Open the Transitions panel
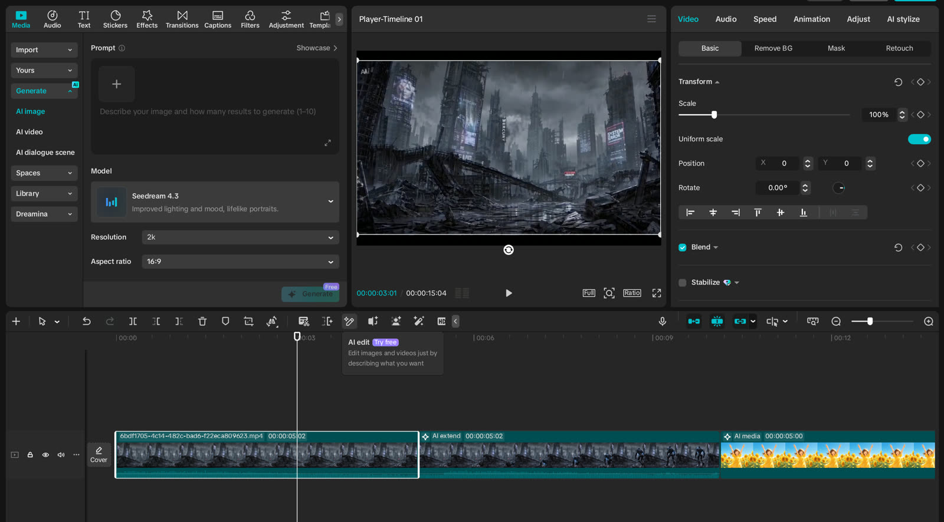Image resolution: width=944 pixels, height=522 pixels. pyautogui.click(x=182, y=19)
